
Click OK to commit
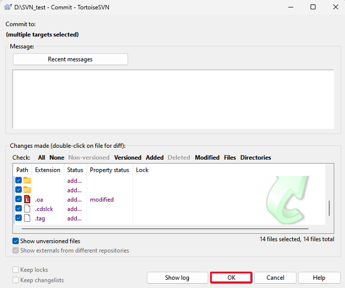tap(231, 278)
